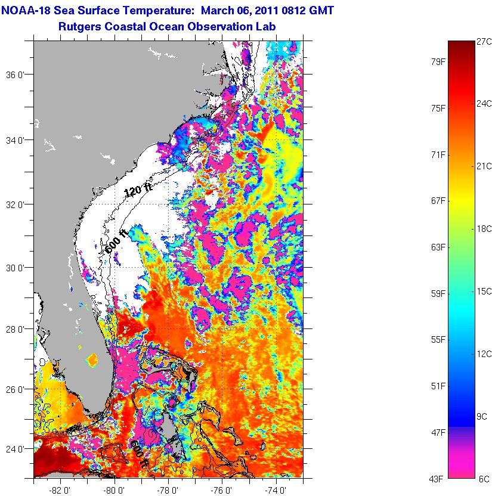The width and height of the screenshot is (492, 496).
Task: Click the '24 0'' latitude label
Action: [15, 449]
